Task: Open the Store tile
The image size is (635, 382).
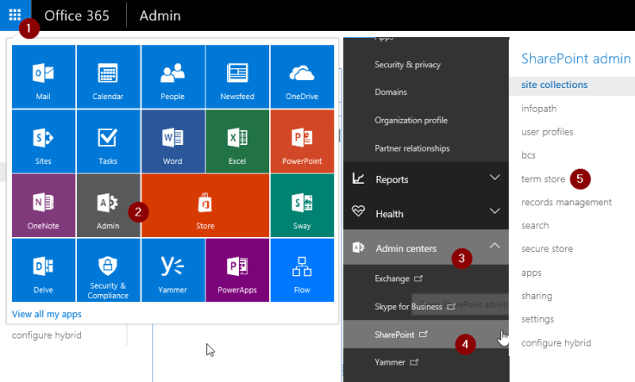Action: click(x=205, y=206)
